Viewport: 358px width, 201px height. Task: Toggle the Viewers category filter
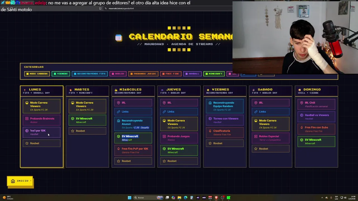pos(61,74)
